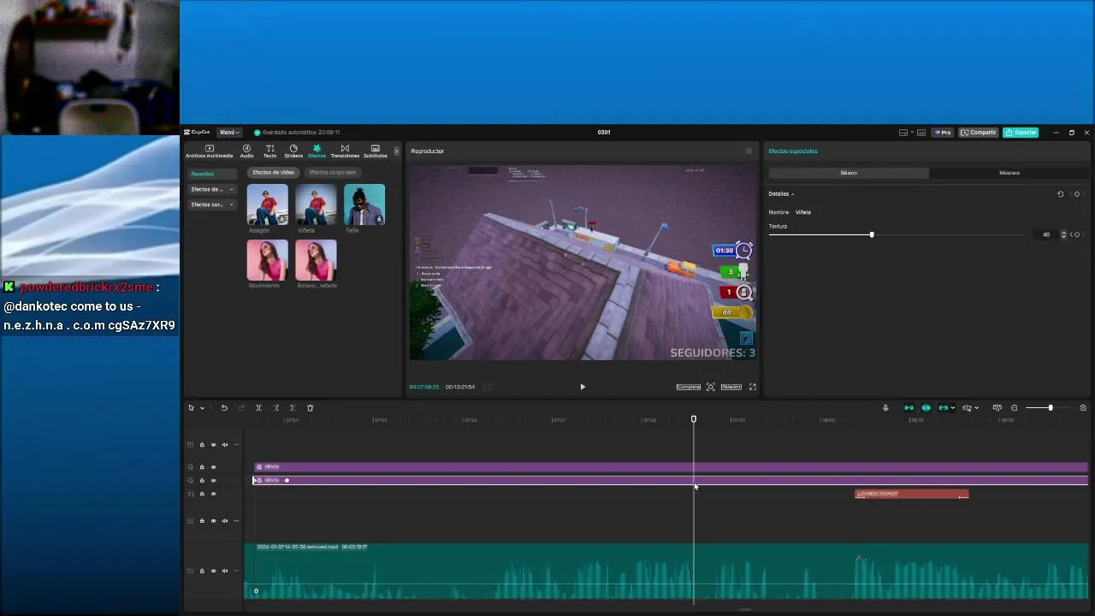Open the Archivos multimedia panel
Image resolution: width=1095 pixels, height=616 pixels.
coord(209,151)
